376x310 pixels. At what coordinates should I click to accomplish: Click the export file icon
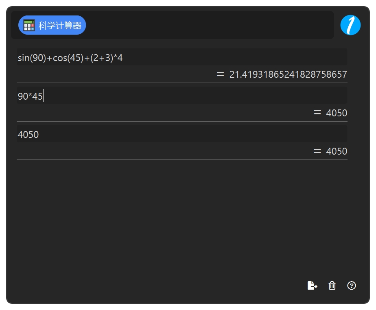312,286
